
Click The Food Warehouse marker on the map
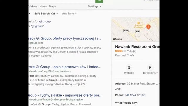click(139, 25)
